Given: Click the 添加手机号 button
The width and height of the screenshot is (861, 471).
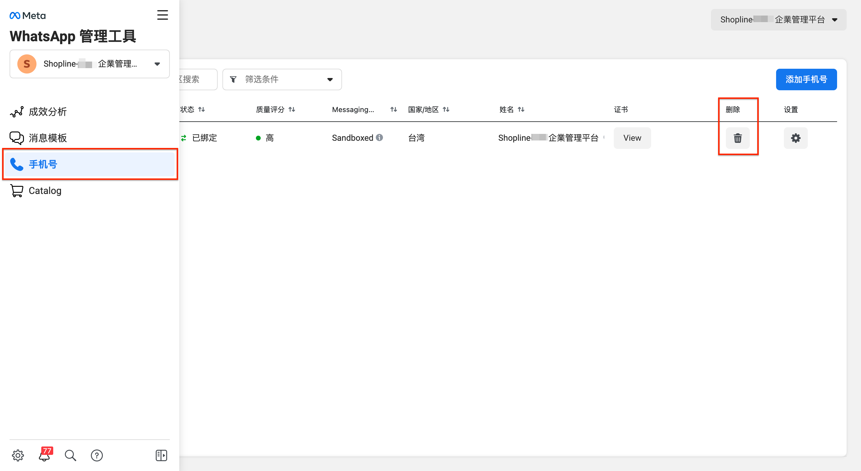Looking at the screenshot, I should (x=806, y=79).
